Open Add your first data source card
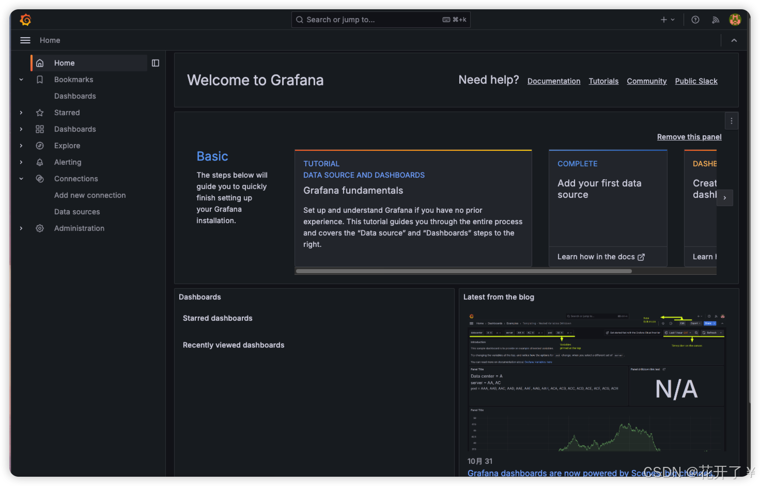This screenshot has width=760, height=486. click(608, 208)
